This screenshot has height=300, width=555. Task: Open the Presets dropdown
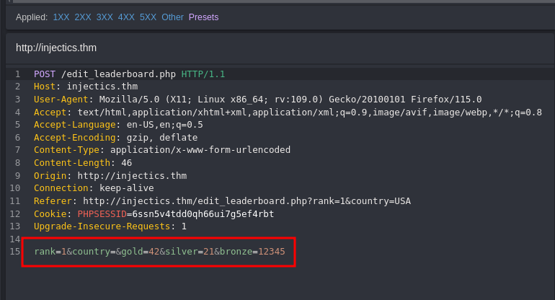pyautogui.click(x=203, y=17)
